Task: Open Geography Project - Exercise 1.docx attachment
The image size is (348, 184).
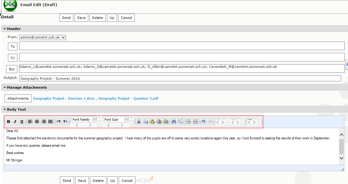Action: [64, 98]
